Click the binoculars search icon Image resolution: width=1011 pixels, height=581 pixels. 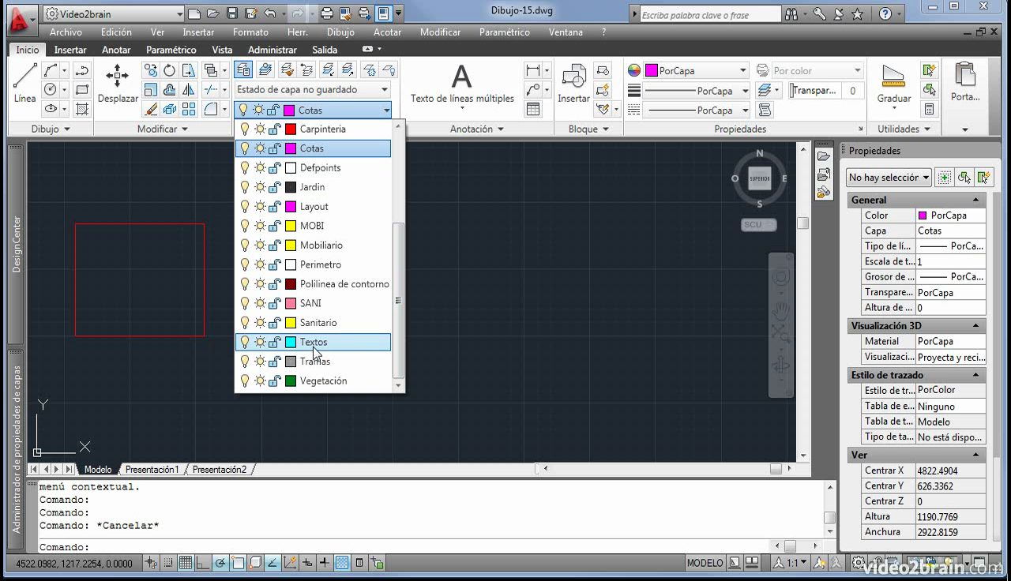[791, 14]
